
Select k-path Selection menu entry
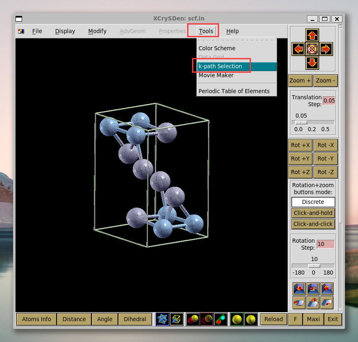(x=237, y=66)
